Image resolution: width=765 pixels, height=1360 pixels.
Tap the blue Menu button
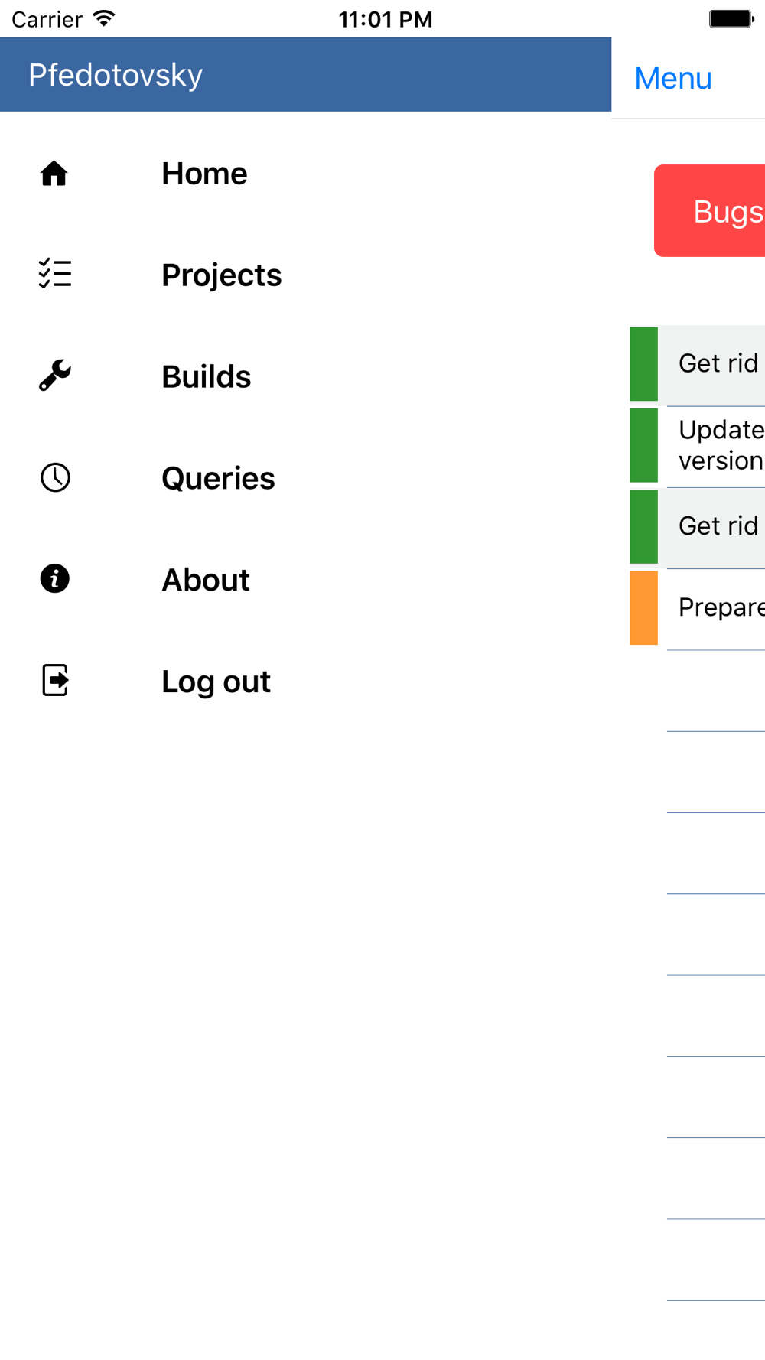(x=673, y=78)
